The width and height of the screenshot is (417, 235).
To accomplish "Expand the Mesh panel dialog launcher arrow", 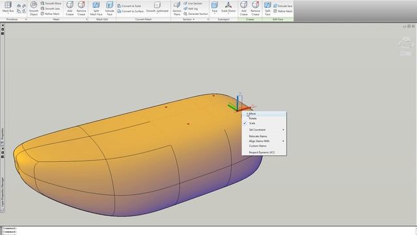I will [87, 19].
